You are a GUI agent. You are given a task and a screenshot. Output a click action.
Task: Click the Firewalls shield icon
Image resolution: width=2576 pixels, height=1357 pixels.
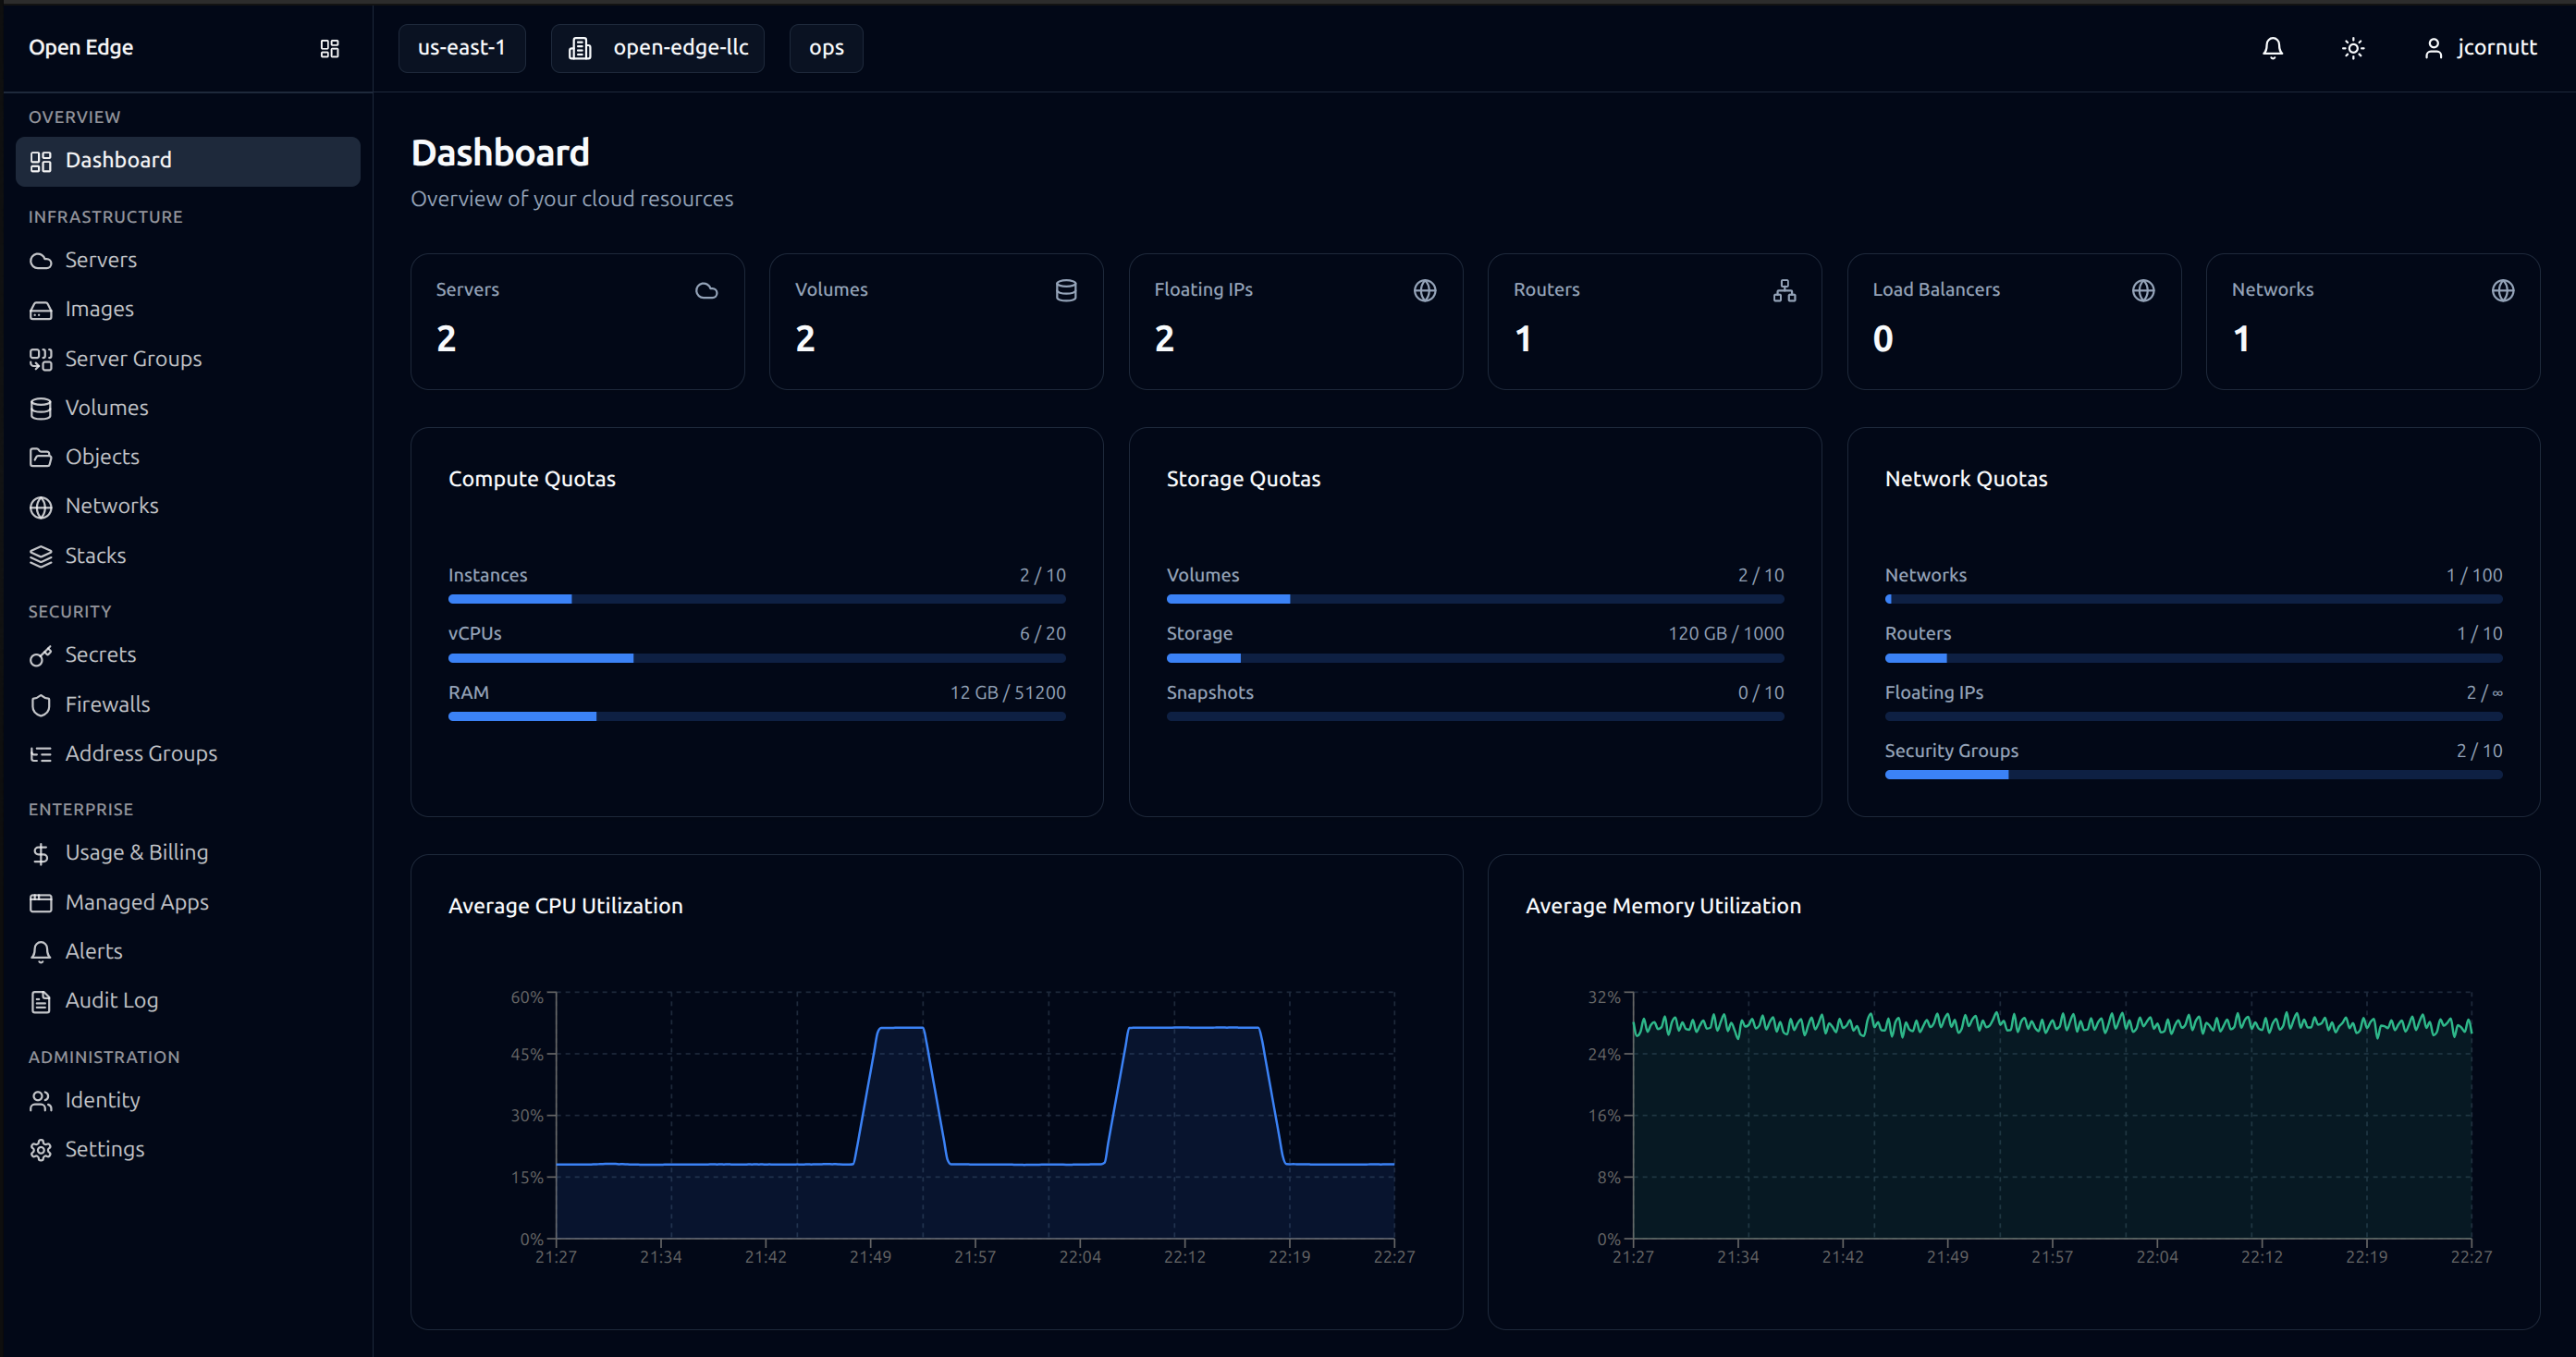pos(41,704)
